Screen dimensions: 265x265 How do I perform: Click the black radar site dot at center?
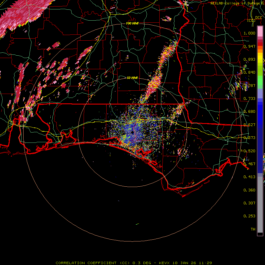pyautogui.click(x=132, y=132)
